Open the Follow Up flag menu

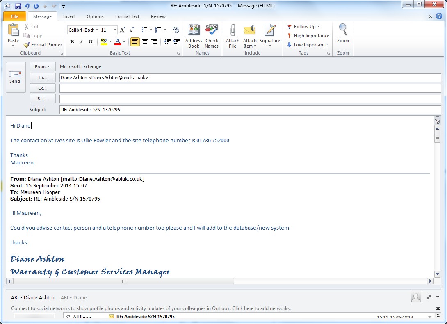click(x=303, y=27)
